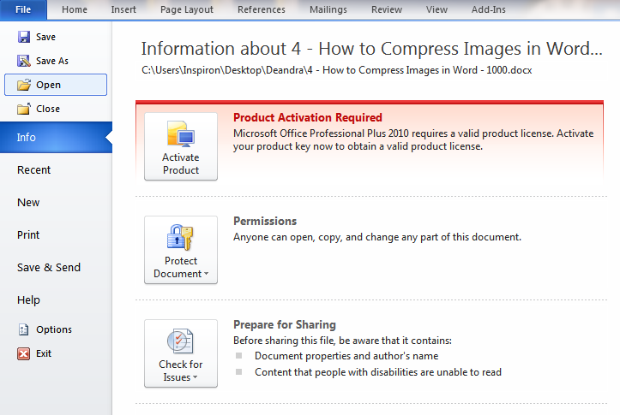Click 'Content that people with disabilities' item

(x=378, y=372)
